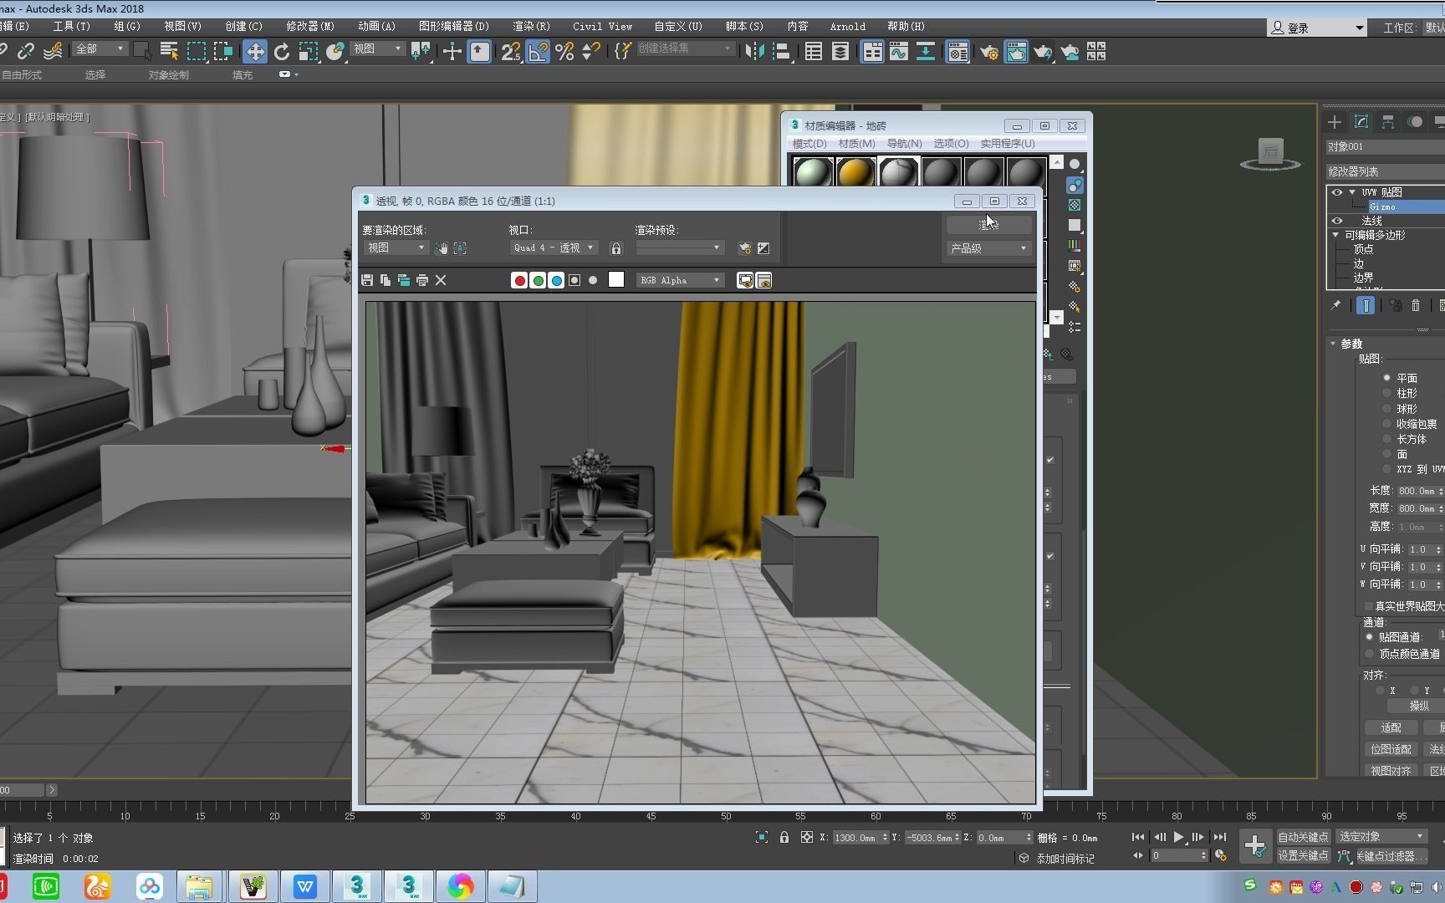
Task: Click the X coordinate input field
Action: click(860, 837)
